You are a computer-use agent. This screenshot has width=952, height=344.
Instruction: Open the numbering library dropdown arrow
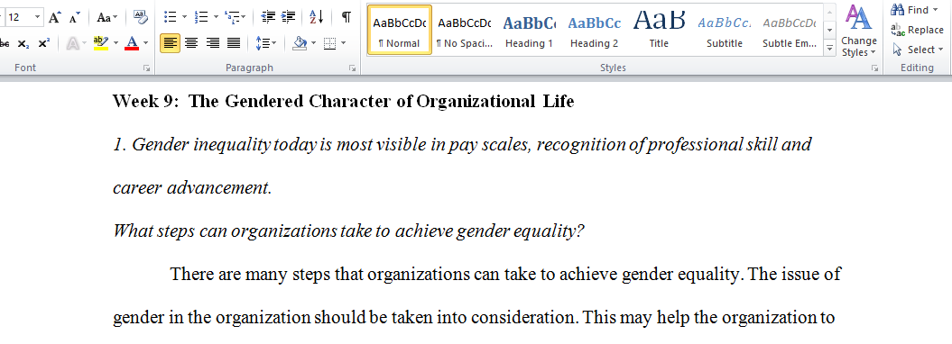coord(216,18)
